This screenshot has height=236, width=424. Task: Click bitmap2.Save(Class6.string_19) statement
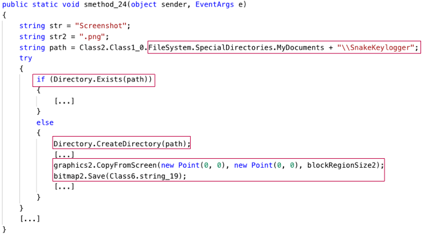tap(120, 176)
